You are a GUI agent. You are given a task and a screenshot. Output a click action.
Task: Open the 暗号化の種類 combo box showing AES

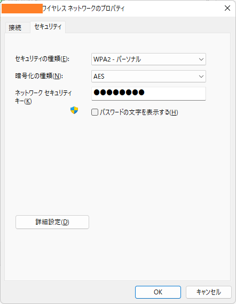click(x=148, y=76)
